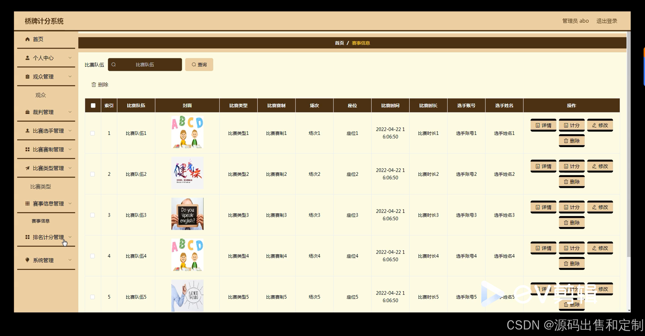Click the grid icon for 赛事信息管理

click(27, 203)
